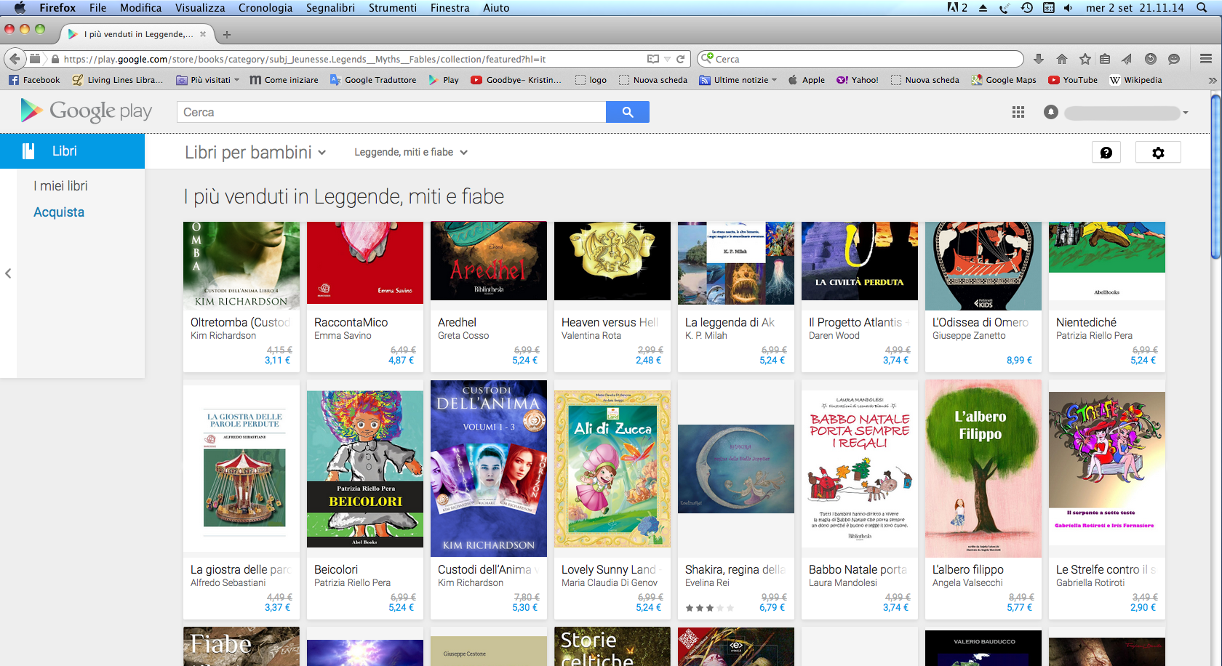Screen dimensions: 1222x666
Task: Collapse the sidebar with the left chevron
Action: (x=8, y=273)
